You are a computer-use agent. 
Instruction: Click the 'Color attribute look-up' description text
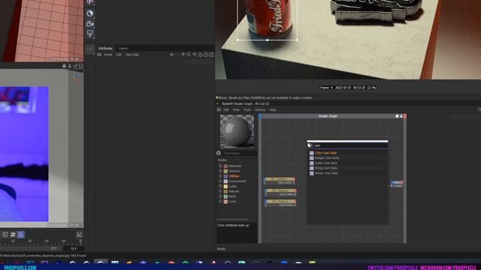click(233, 225)
